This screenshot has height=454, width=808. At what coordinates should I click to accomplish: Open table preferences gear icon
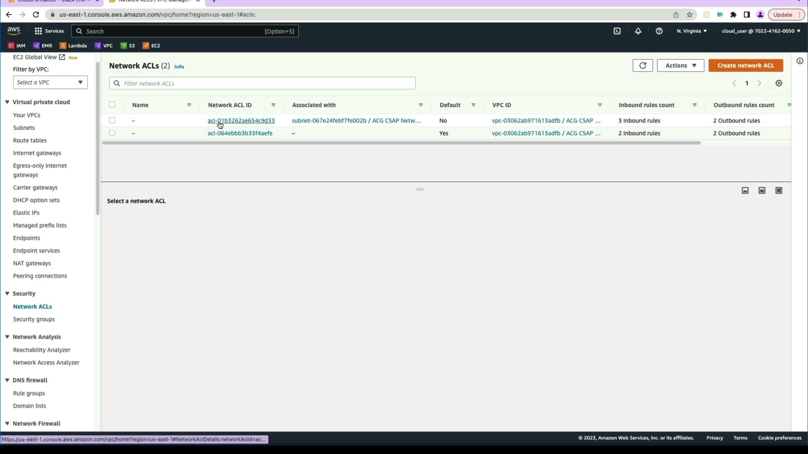[x=779, y=83]
